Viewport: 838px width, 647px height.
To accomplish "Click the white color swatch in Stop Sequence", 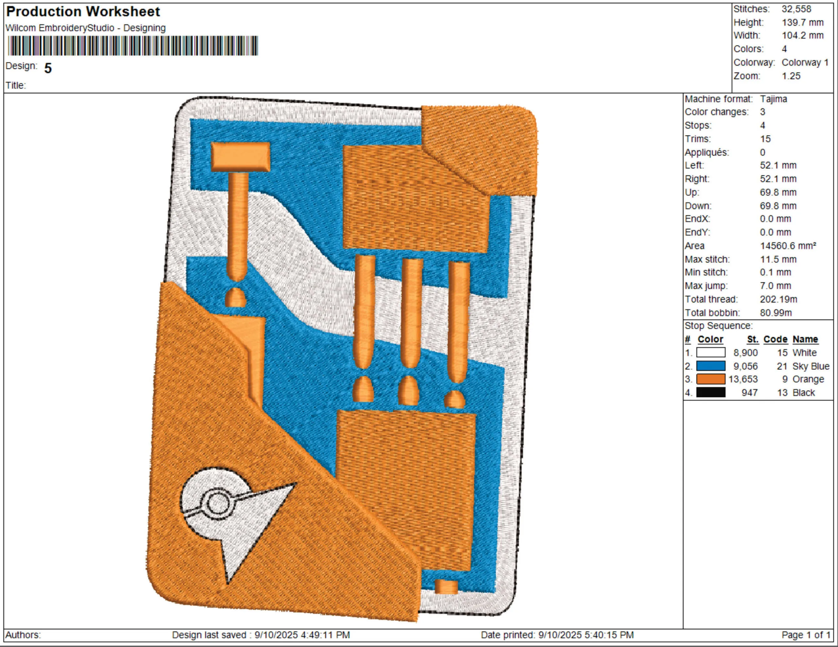I will click(x=711, y=353).
